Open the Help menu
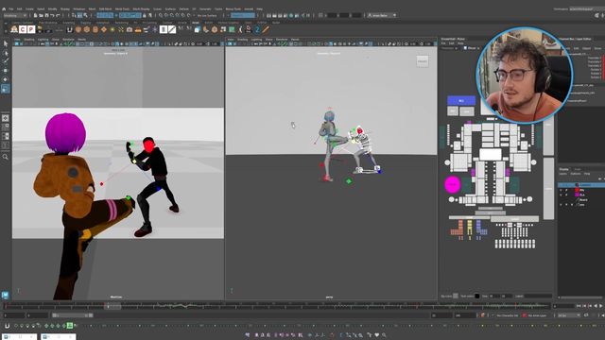Screen dimensions: 605x340 coord(260,8)
